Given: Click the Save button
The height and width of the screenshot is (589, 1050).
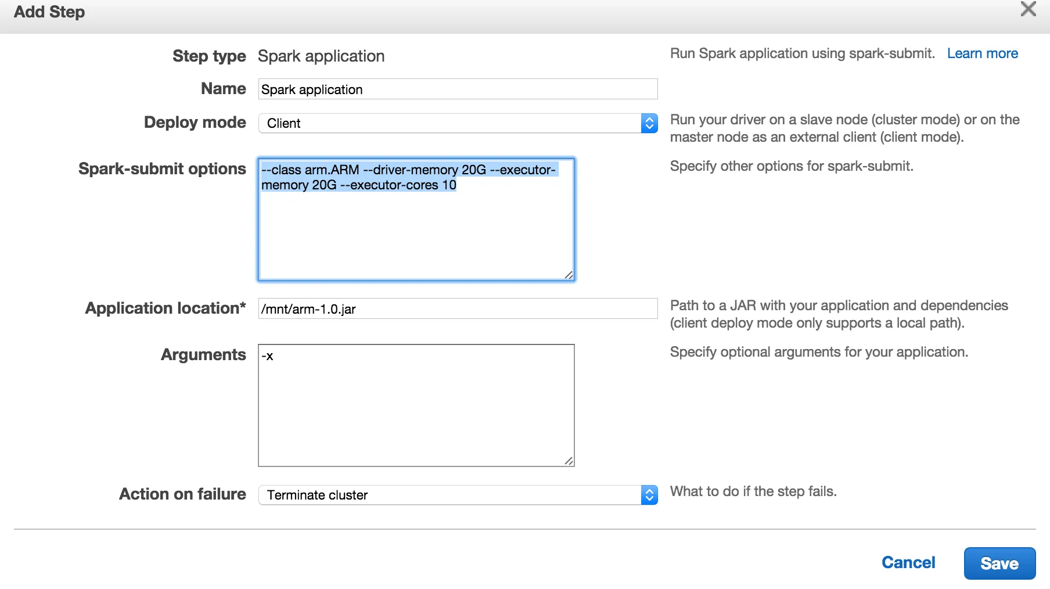Looking at the screenshot, I should pyautogui.click(x=999, y=563).
